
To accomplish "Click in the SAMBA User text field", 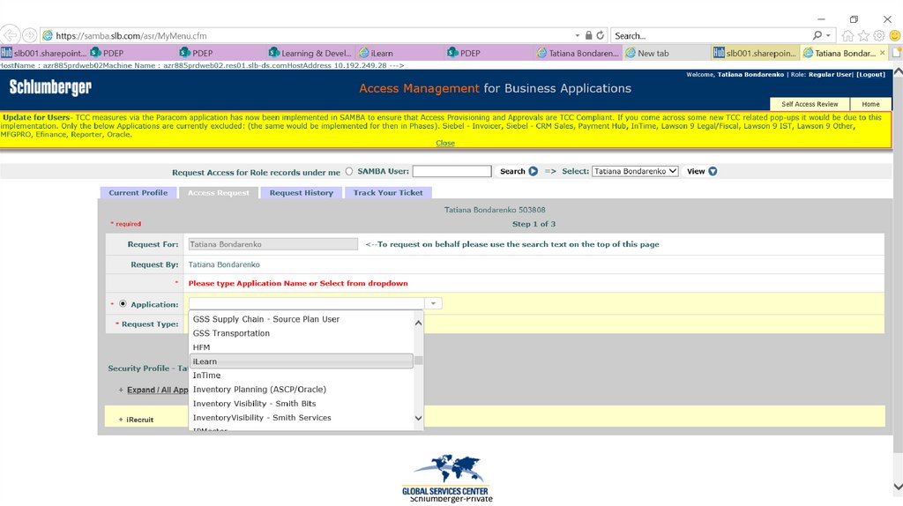I will tap(451, 171).
